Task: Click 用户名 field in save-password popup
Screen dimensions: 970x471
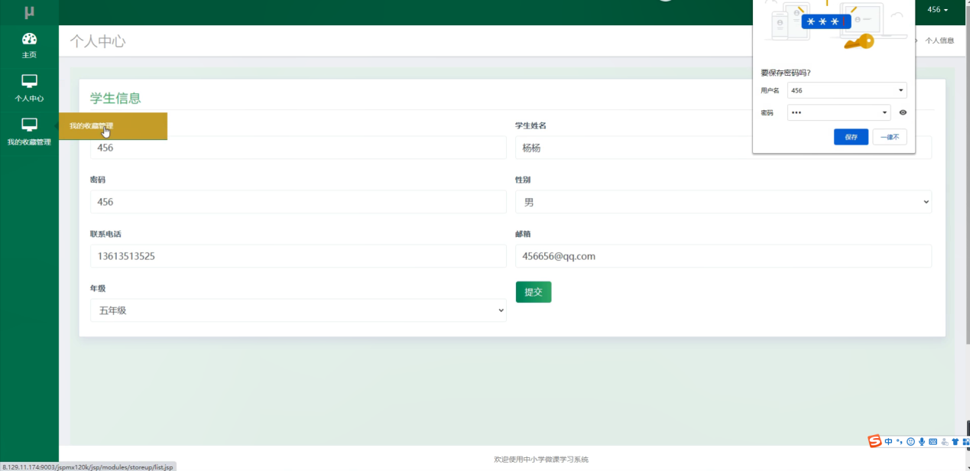Action: tap(847, 90)
